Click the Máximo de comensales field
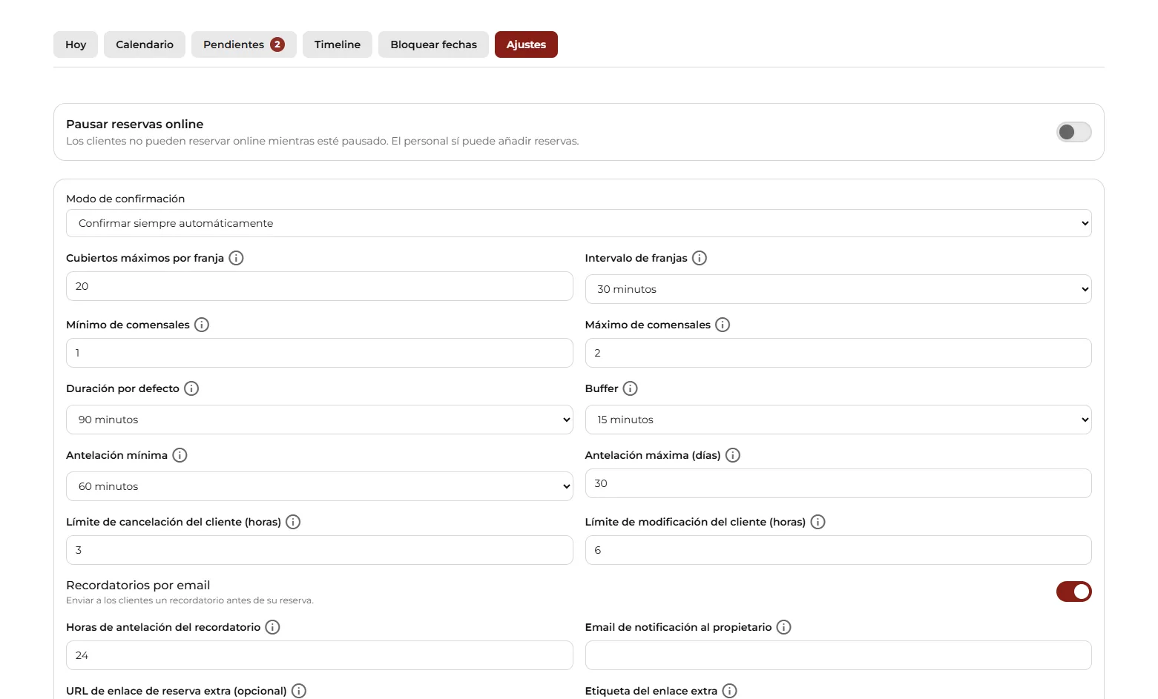1158x699 pixels. (x=838, y=353)
